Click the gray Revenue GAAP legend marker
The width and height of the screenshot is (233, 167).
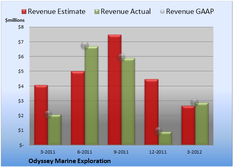[x=162, y=12]
